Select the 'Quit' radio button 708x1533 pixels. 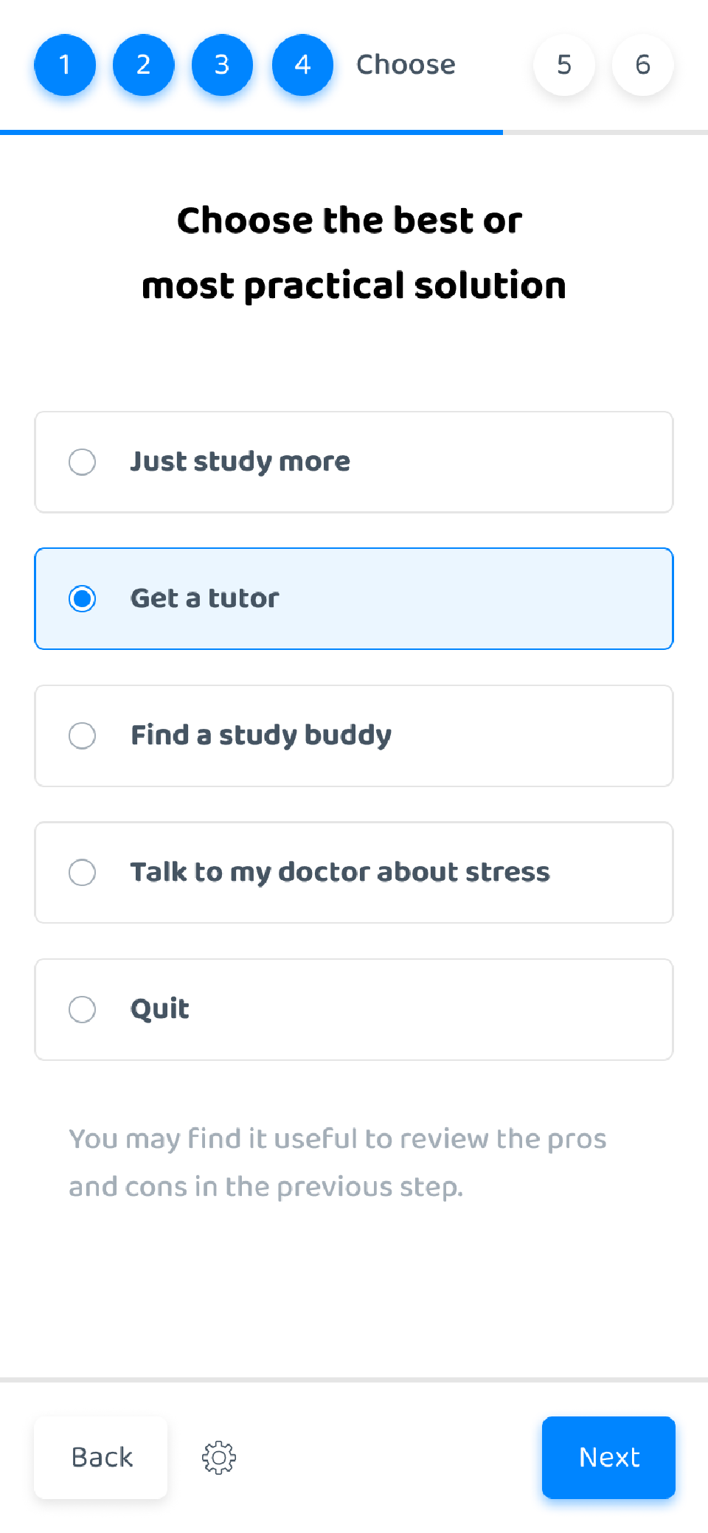(x=82, y=1009)
